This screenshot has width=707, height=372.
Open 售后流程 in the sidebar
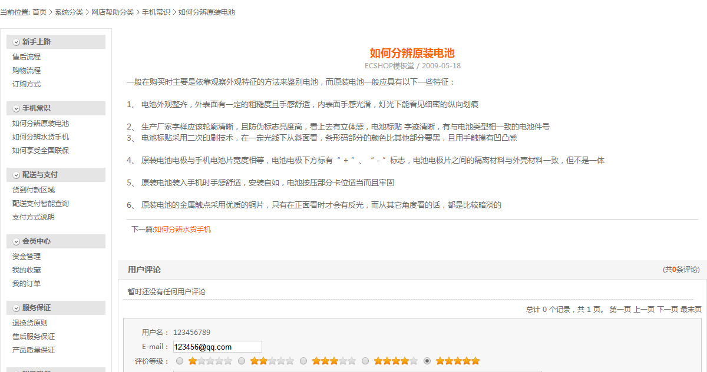[x=27, y=57]
